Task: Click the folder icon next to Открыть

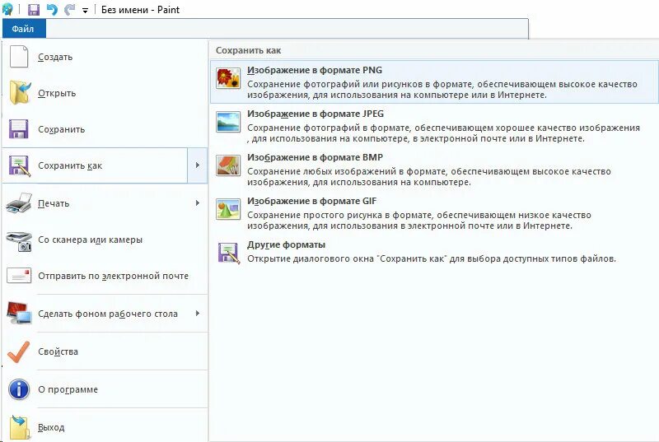Action: point(19,93)
